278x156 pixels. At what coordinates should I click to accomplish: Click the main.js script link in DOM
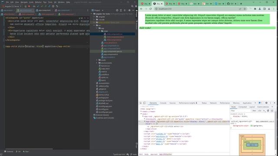click(159, 144)
